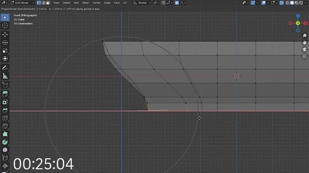This screenshot has height=173, width=309.
Task: Switch to material preview shading
Action: coord(296,3)
